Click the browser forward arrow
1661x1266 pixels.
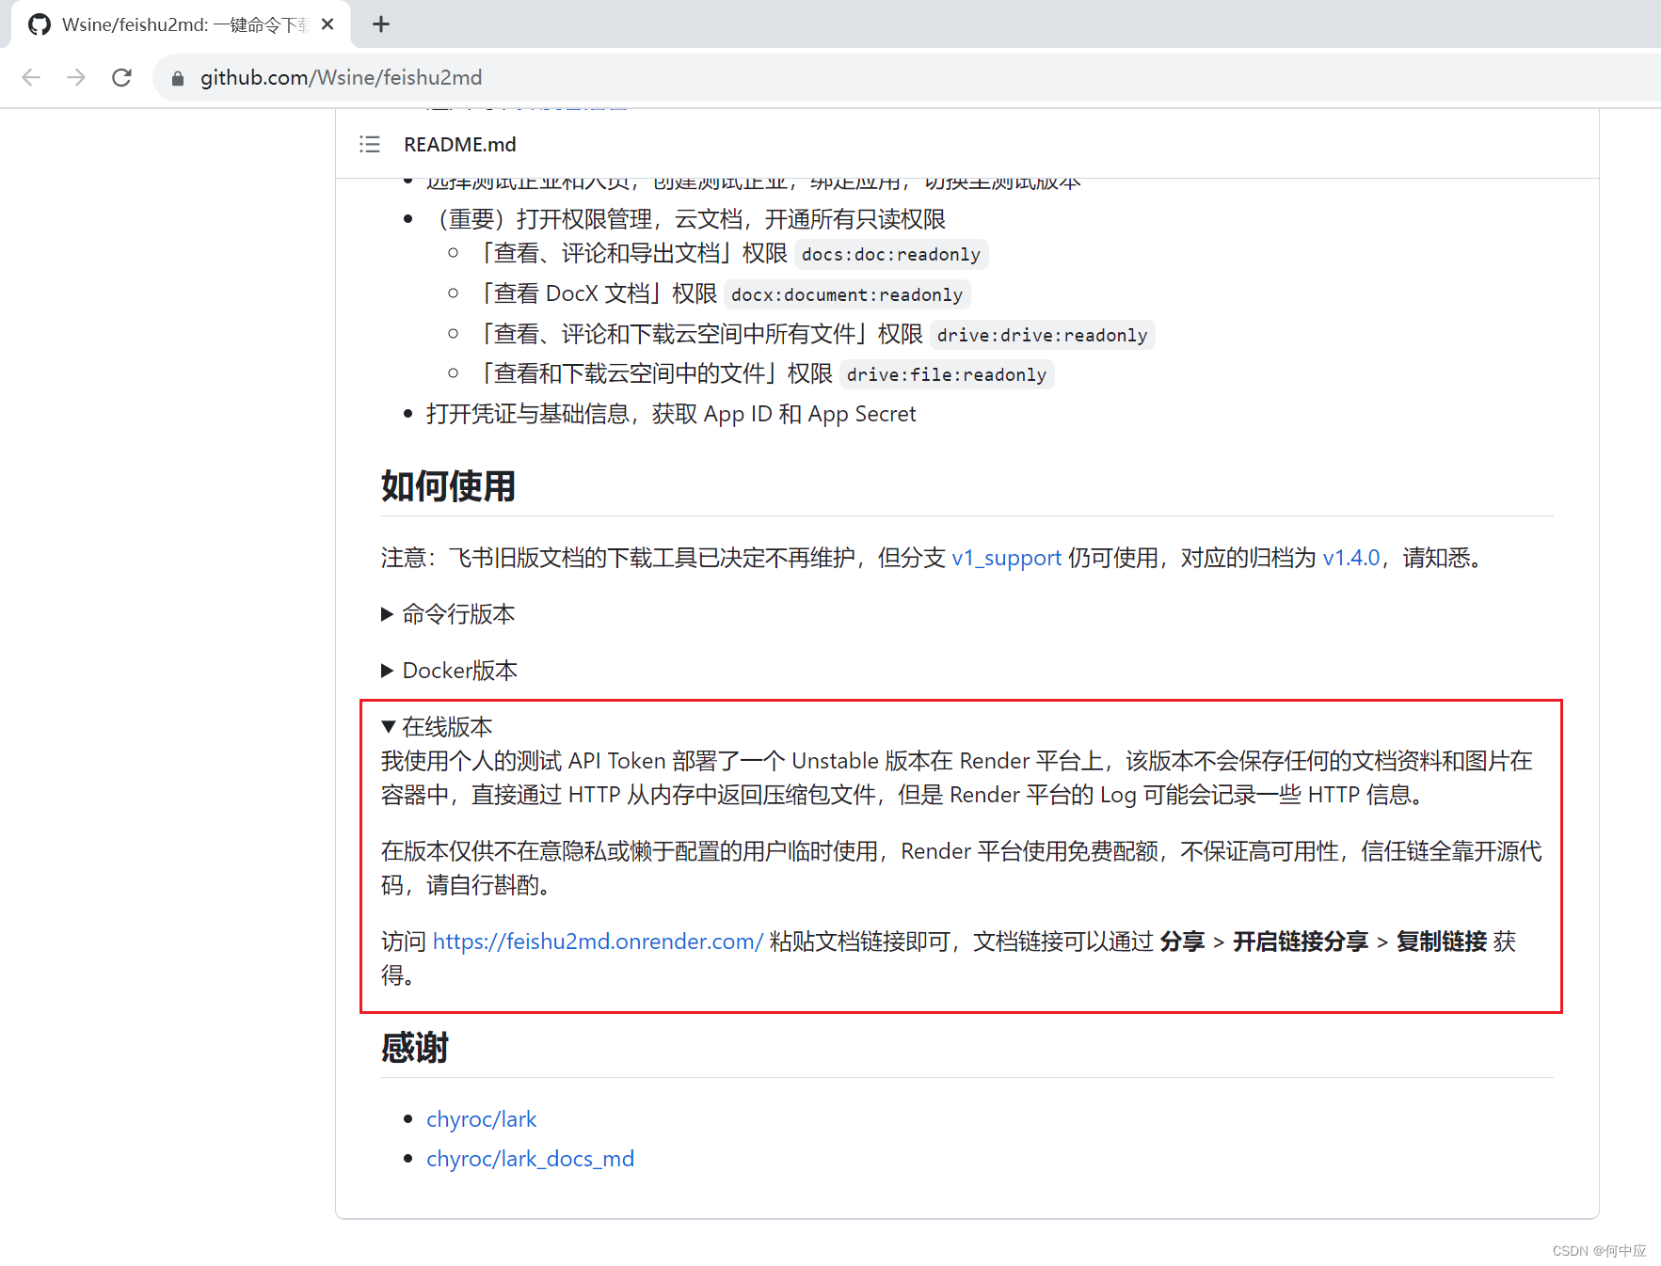click(76, 77)
